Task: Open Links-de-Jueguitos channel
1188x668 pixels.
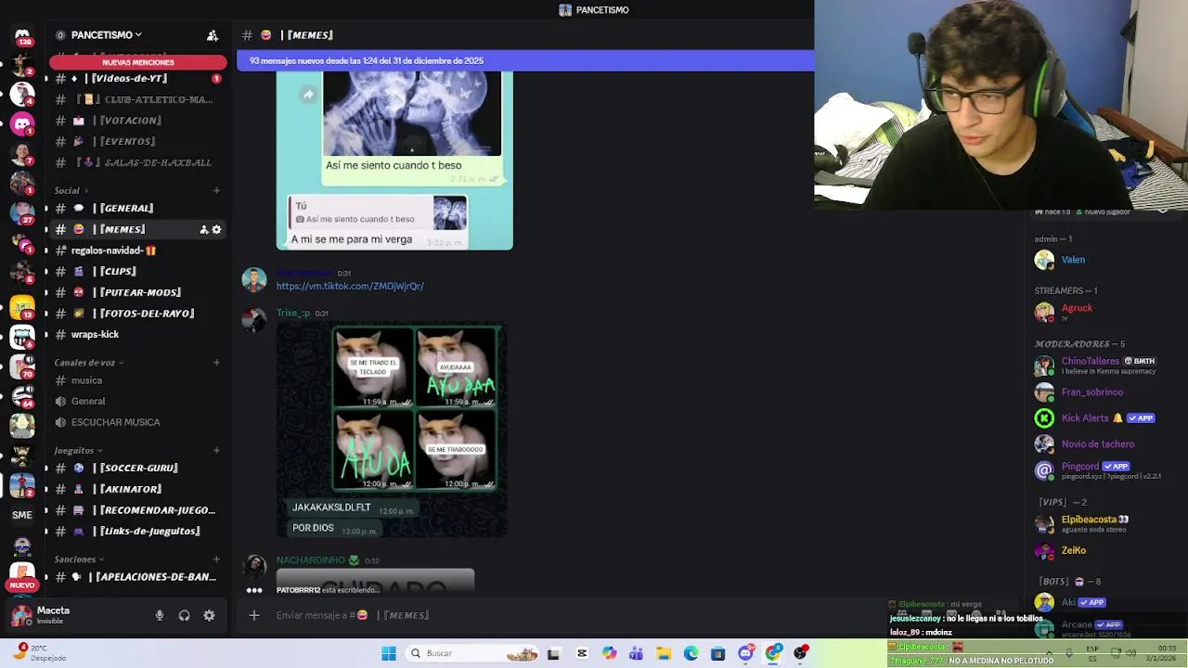Action: (138, 531)
